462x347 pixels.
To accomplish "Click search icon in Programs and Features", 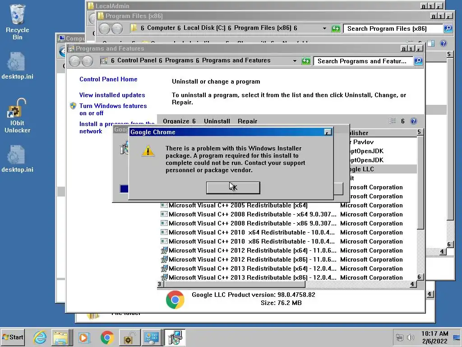I will [418, 61].
